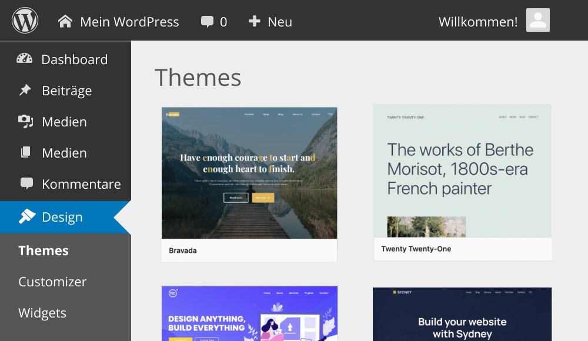588x341 pixels.
Task: Click the paintbrush icon beside Design
Action: pos(27,216)
